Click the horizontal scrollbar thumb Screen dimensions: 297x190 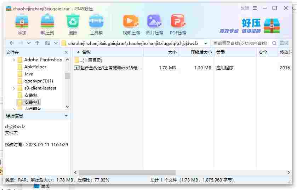[127, 172]
